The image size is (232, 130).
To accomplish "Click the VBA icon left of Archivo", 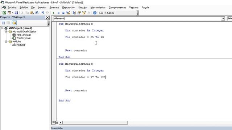I will tap(4, 7).
